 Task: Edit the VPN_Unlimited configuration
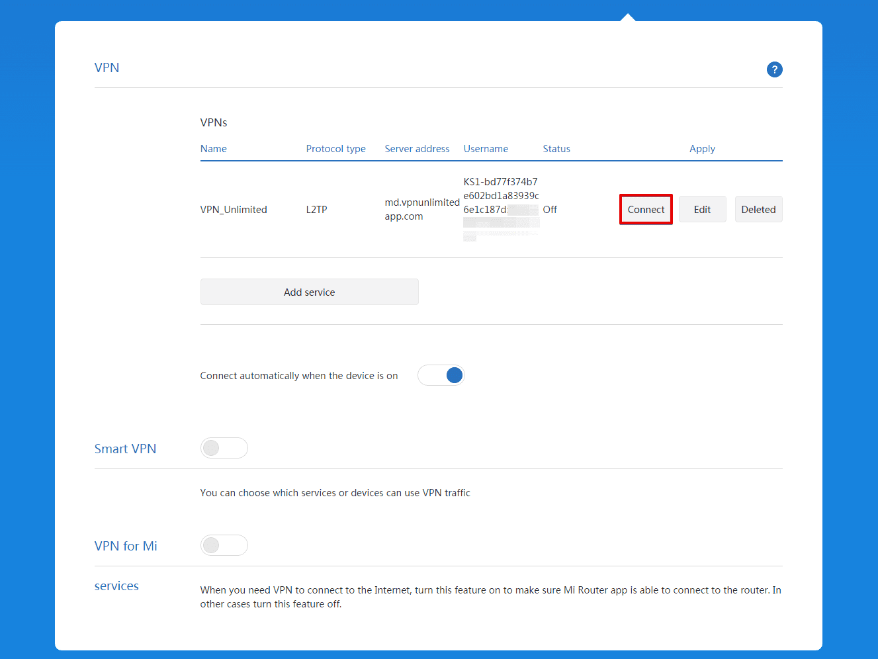pos(702,209)
